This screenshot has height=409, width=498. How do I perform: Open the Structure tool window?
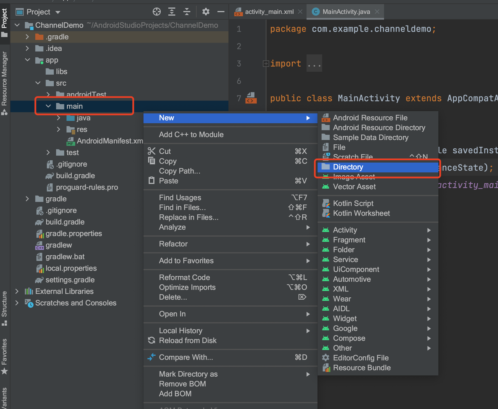(4, 307)
